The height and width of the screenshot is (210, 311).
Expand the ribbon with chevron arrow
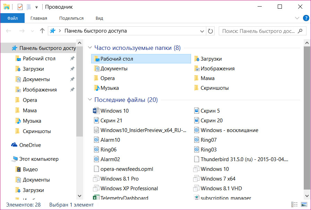(x=297, y=18)
